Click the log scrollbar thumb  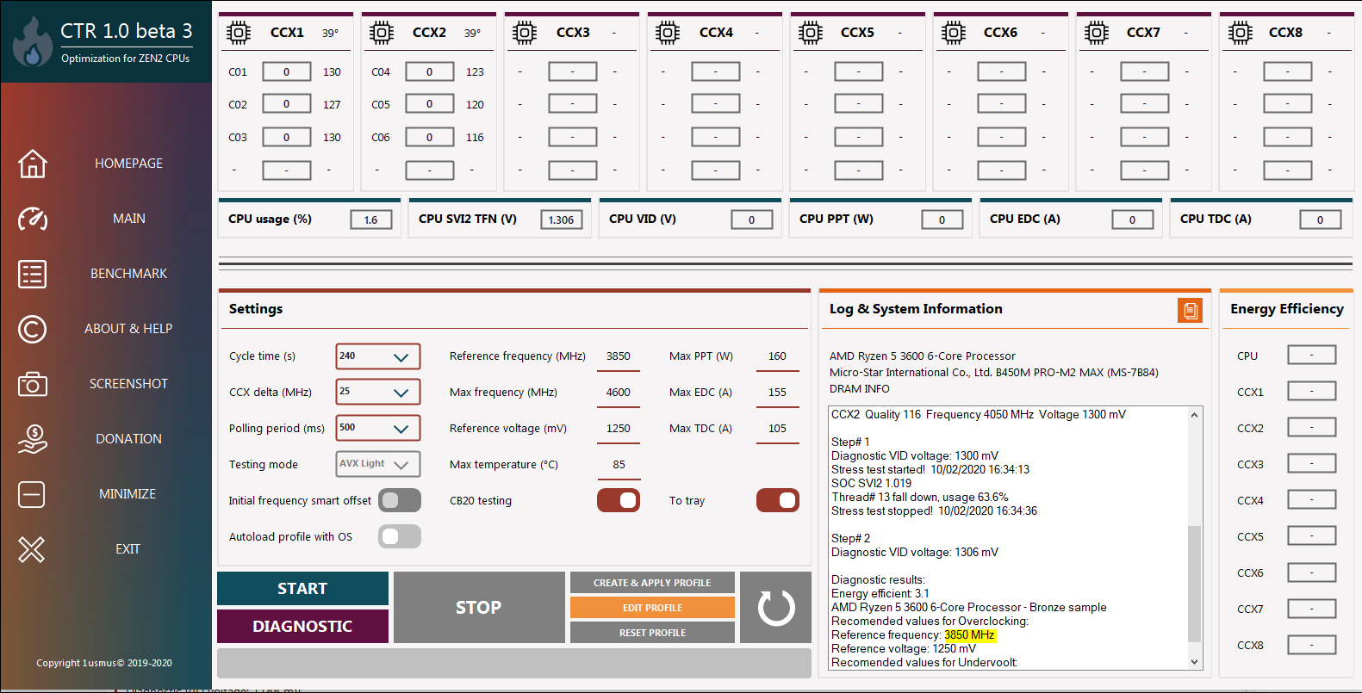coord(1194,584)
